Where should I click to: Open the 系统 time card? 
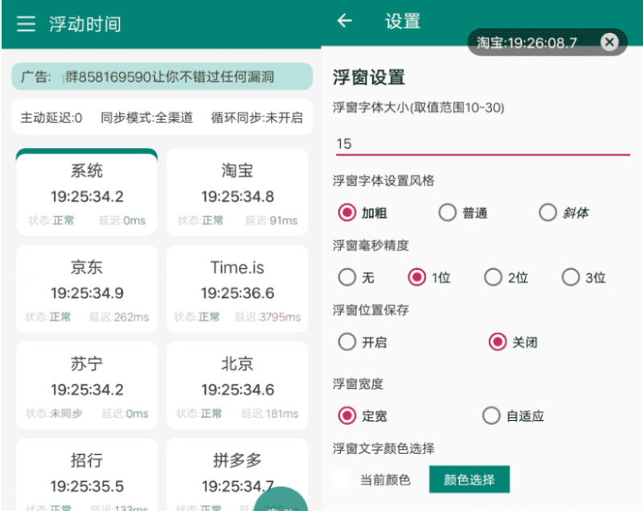[x=87, y=193]
